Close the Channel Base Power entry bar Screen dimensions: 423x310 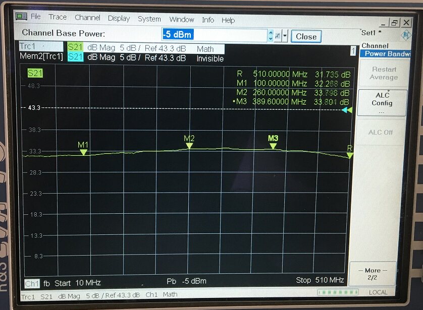point(306,36)
